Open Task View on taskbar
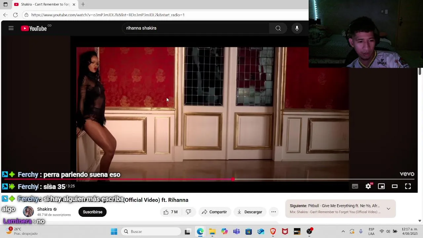 187,232
